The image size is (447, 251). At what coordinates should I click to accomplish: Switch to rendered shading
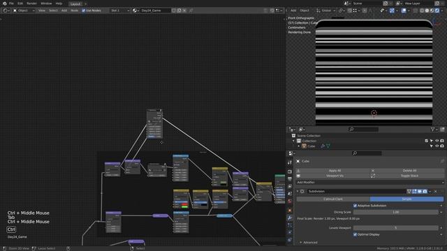click(437, 10)
